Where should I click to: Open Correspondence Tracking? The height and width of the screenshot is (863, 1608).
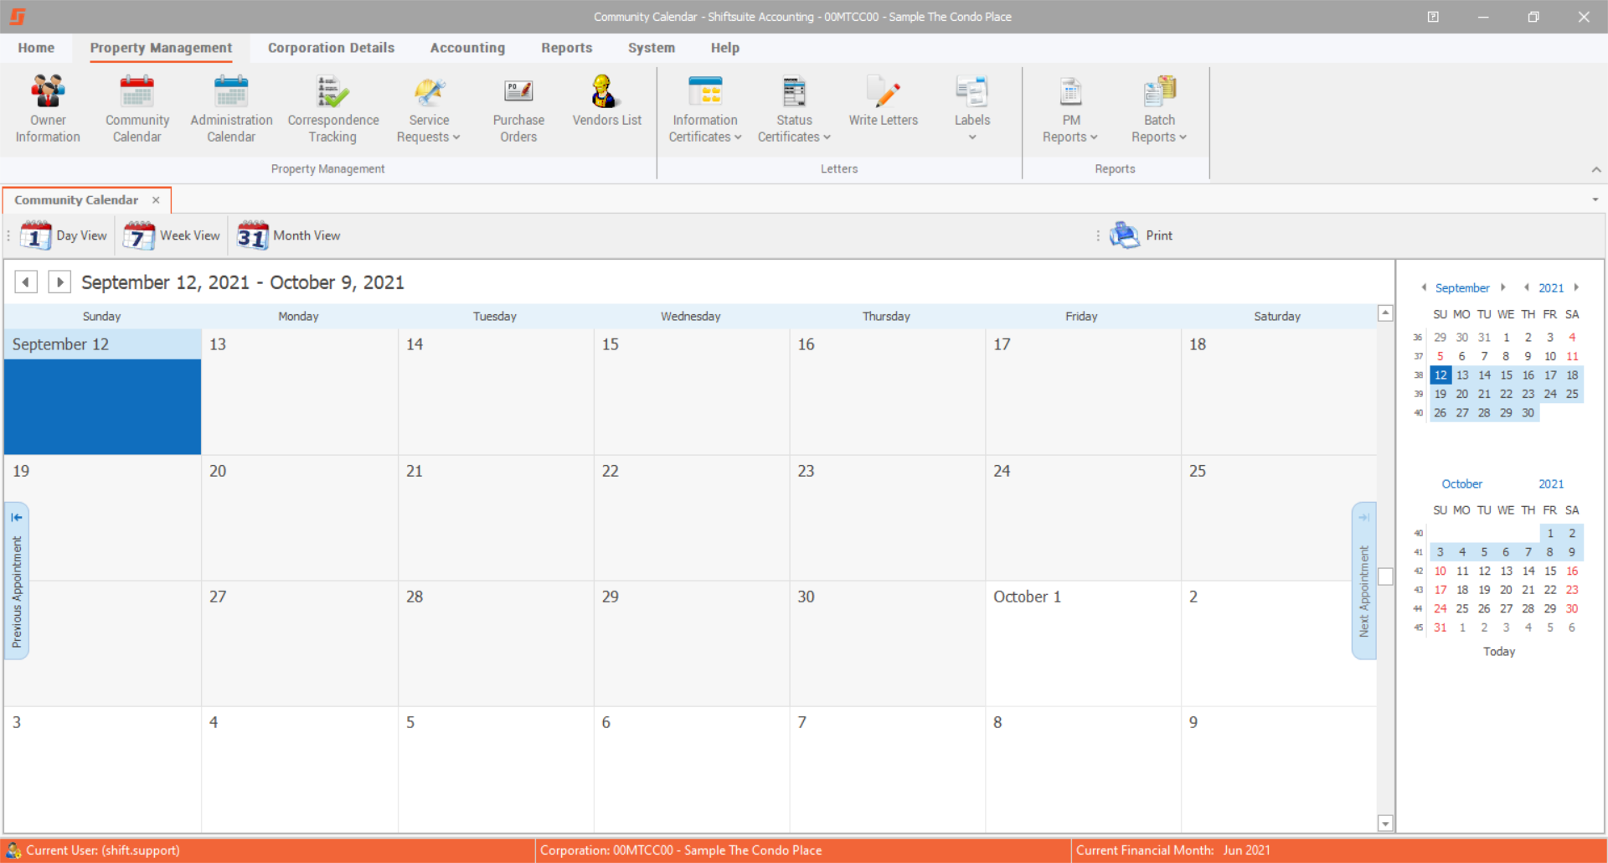click(333, 110)
